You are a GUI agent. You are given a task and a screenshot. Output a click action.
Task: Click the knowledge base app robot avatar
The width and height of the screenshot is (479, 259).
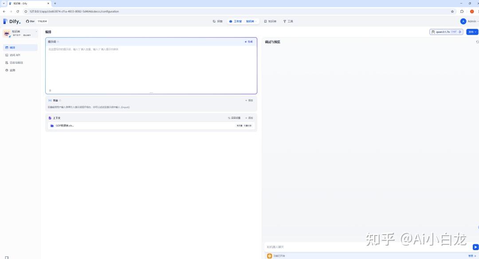point(7,33)
